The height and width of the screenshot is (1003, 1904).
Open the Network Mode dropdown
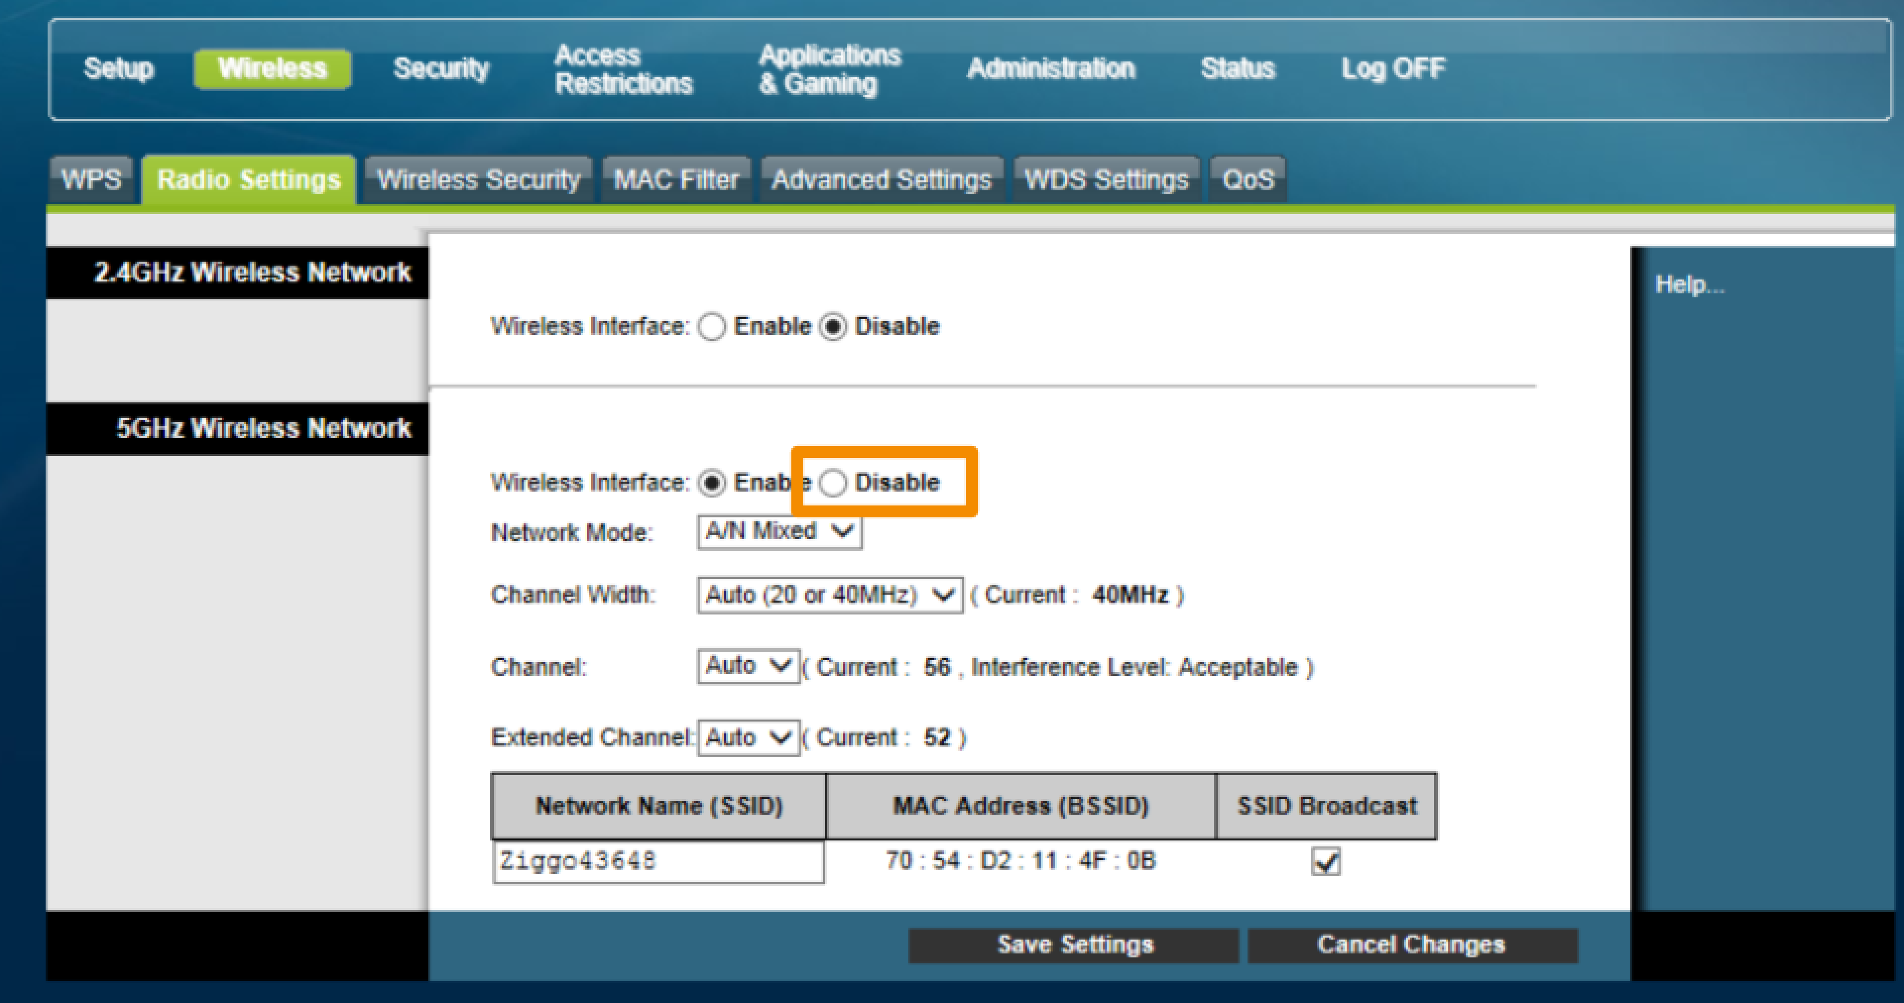(778, 532)
